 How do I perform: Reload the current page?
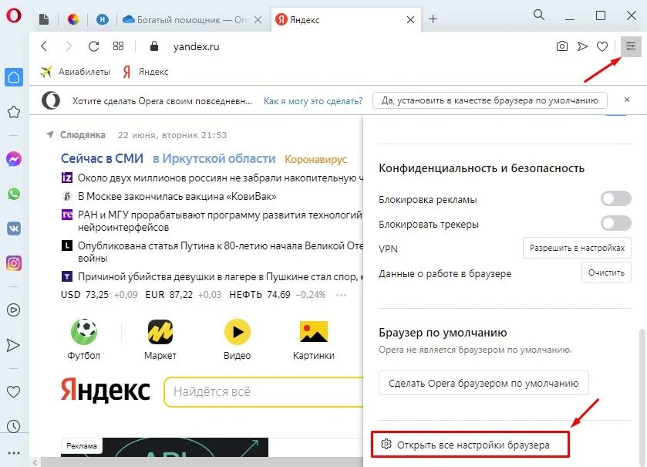pos(93,46)
